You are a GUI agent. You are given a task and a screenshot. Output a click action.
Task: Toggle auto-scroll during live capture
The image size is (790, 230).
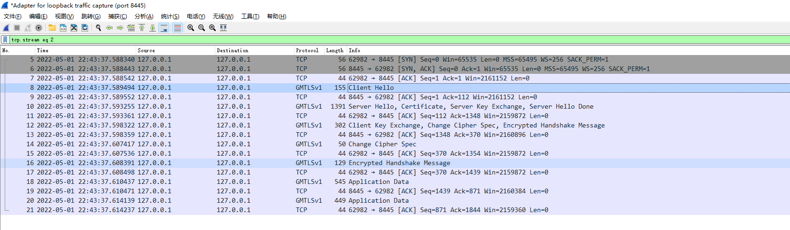pyautogui.click(x=164, y=28)
